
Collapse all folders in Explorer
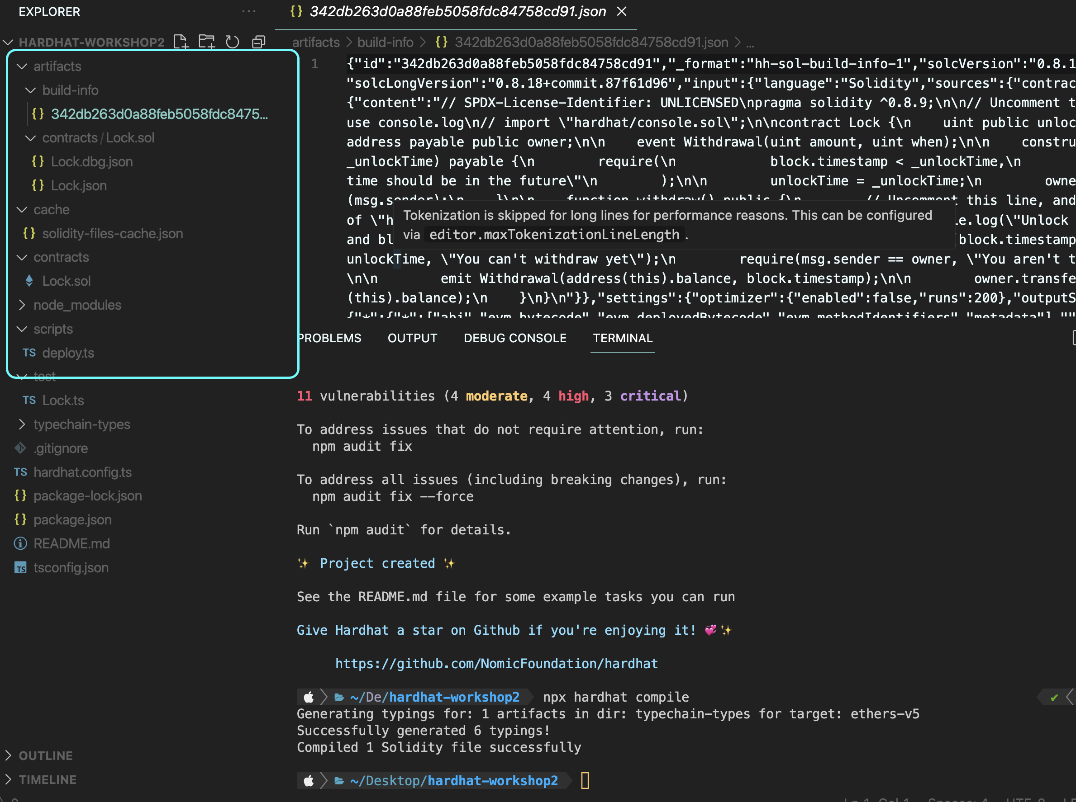(x=258, y=42)
